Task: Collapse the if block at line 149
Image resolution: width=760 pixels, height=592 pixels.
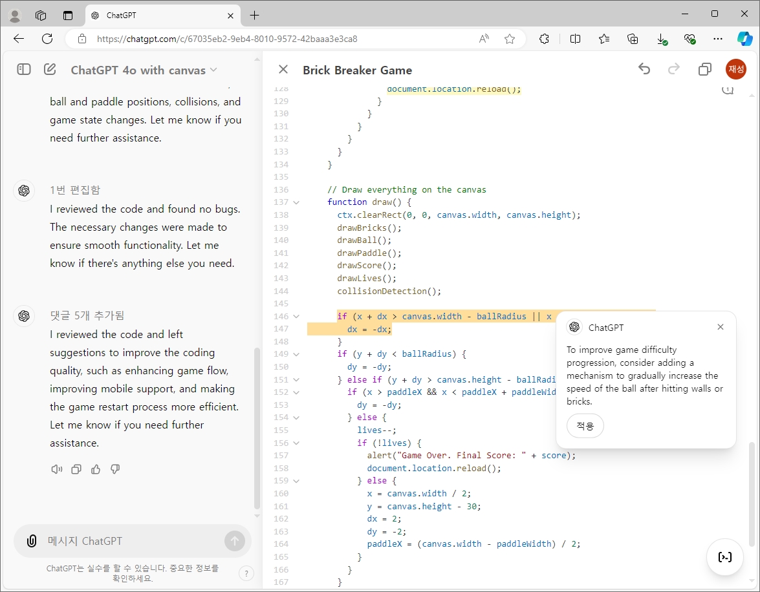Action: pos(296,354)
